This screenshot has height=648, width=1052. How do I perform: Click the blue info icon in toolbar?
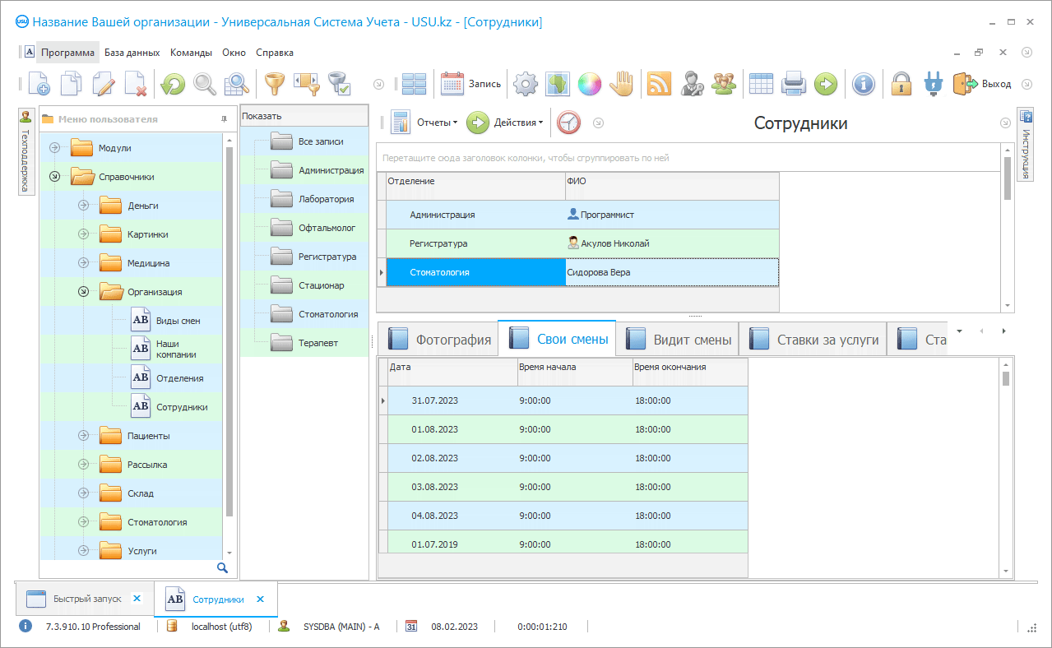point(863,83)
